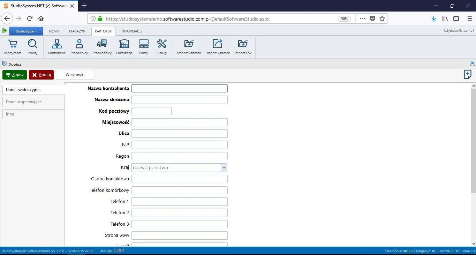Toggle Firefox sidebar icon
This screenshot has height=255, width=476.
pyautogui.click(x=456, y=18)
